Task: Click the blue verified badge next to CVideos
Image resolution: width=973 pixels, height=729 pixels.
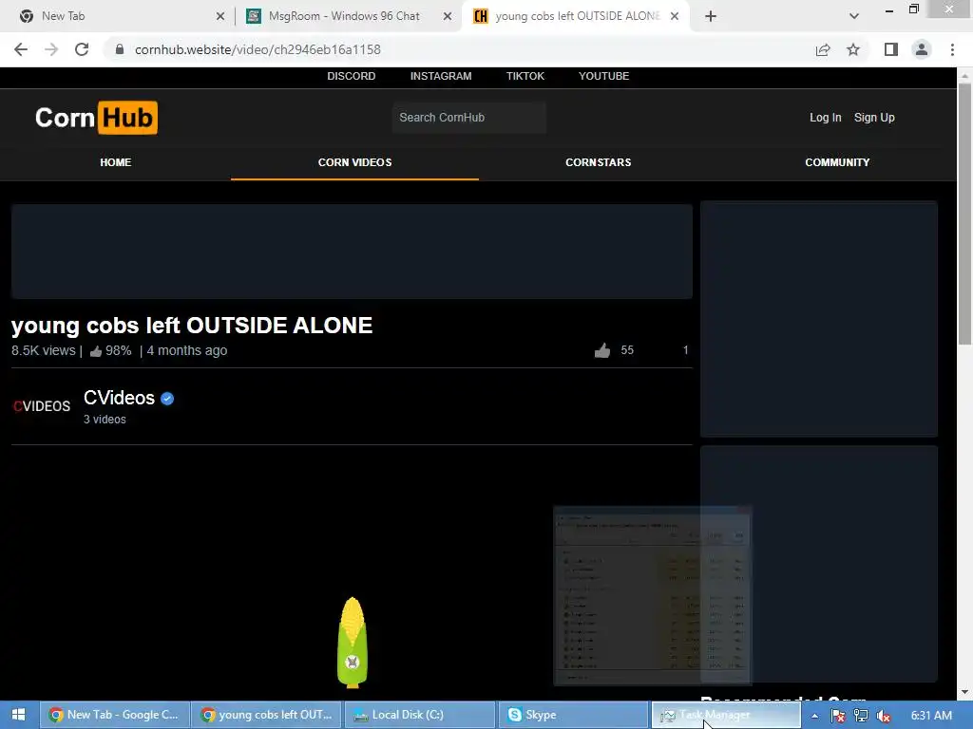Action: click(x=167, y=399)
